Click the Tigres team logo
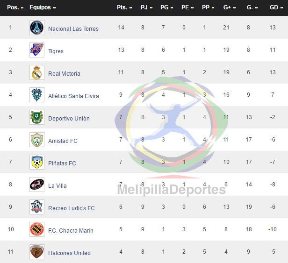Viewport: 288px width, 263px height. pos(37,50)
